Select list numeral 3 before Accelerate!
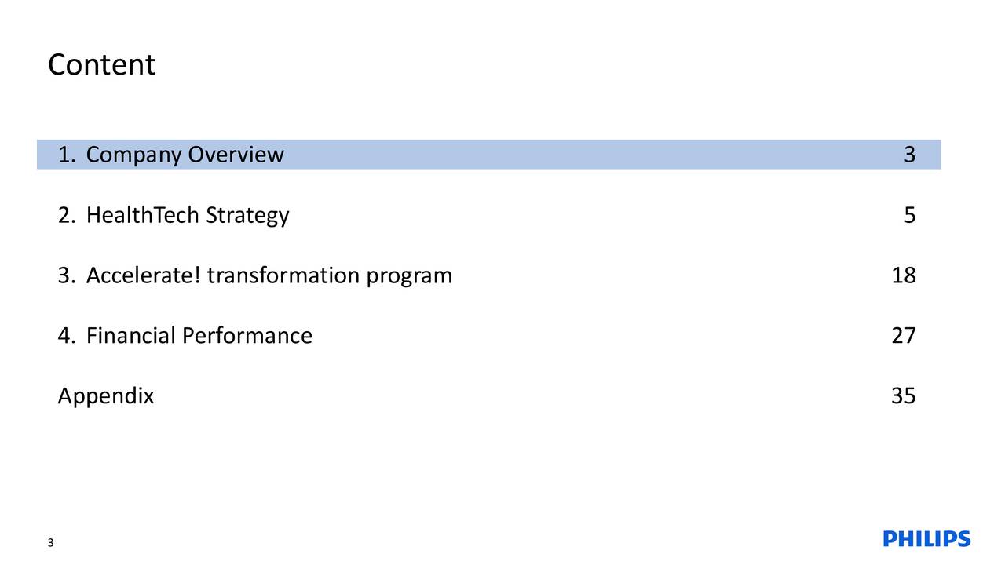Screen dimensions: 1005x565 (x=66, y=276)
